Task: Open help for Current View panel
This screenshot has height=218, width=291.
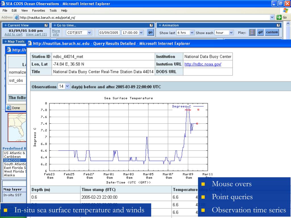Action: 46,25
